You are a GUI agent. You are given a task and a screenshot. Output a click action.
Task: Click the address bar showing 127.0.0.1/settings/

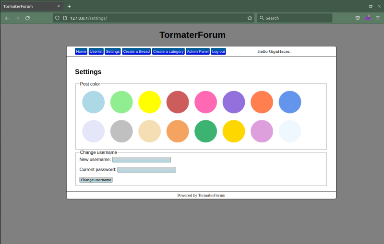pos(154,18)
